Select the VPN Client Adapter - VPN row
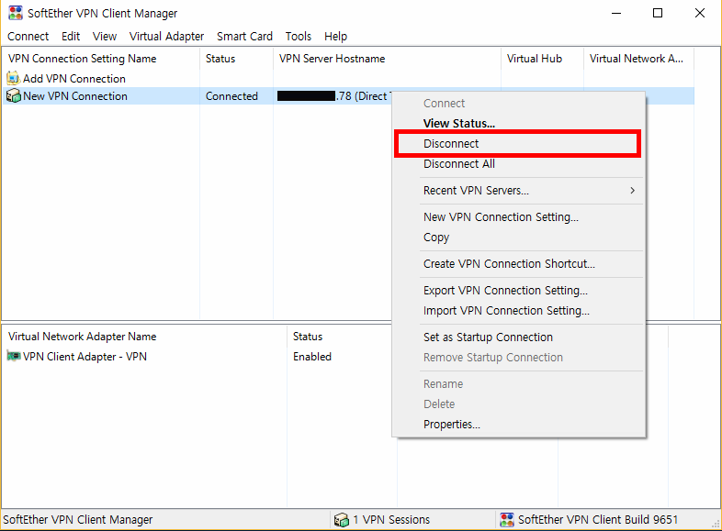Screen dimensions: 722x531 [85, 357]
